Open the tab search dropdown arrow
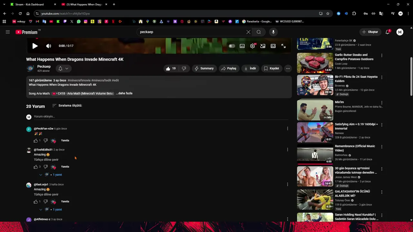This screenshot has width=413, height=232. (x=4, y=5)
